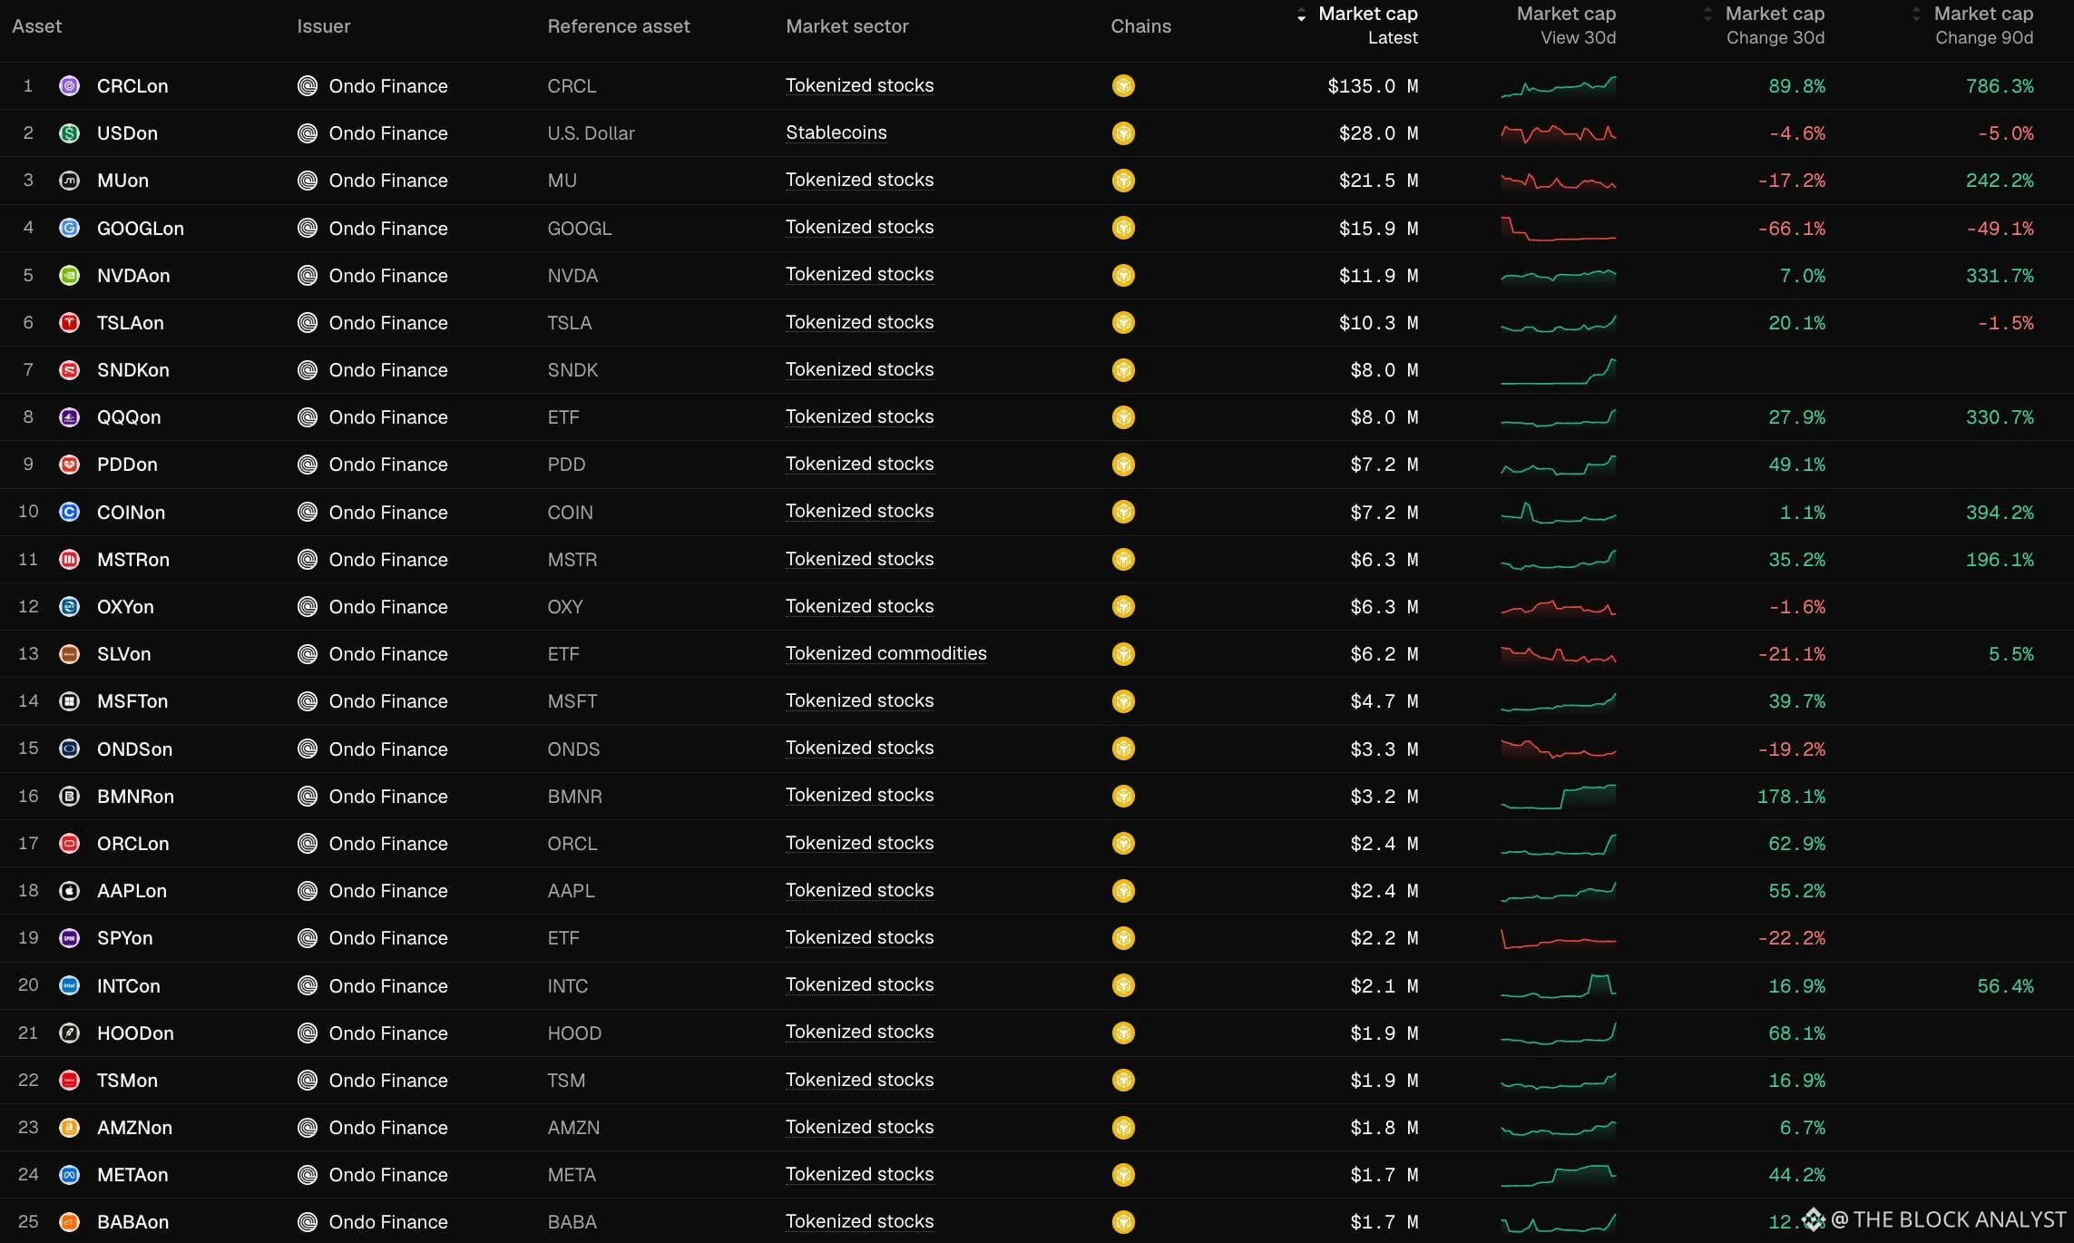Click the BMNRon asset logo icon
This screenshot has height=1243, width=2074.
[x=69, y=797]
